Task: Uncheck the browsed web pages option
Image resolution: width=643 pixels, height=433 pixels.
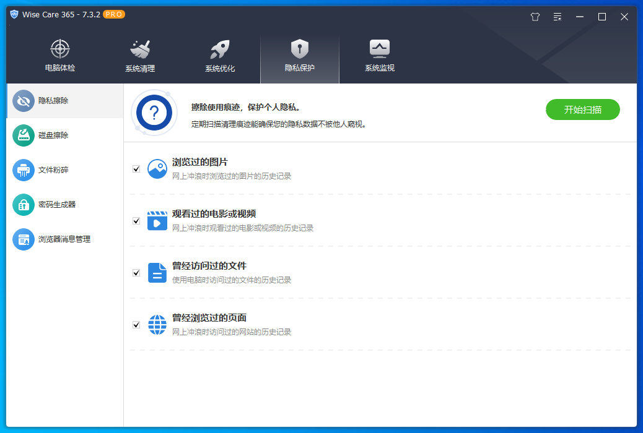Action: tap(136, 324)
